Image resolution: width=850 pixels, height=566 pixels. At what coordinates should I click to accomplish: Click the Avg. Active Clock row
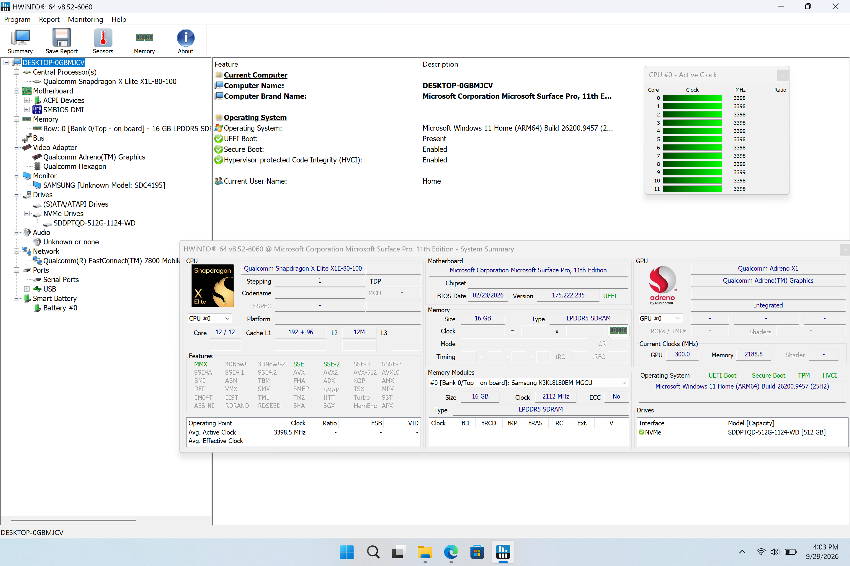[x=303, y=432]
